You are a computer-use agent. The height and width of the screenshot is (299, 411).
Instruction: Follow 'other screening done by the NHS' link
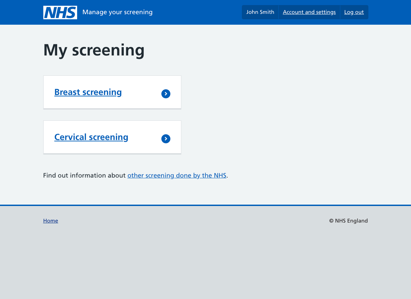click(x=177, y=175)
